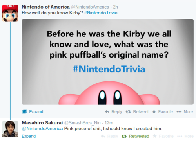Click Masahiro Sakurai's profile photo
196x142 pixels.
[x=10, y=129]
